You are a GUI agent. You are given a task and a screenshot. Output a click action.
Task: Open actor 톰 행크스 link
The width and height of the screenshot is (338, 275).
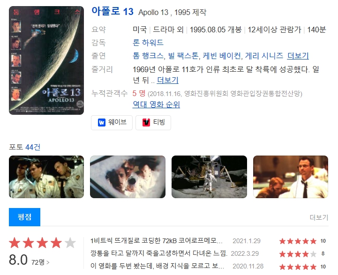(148, 56)
